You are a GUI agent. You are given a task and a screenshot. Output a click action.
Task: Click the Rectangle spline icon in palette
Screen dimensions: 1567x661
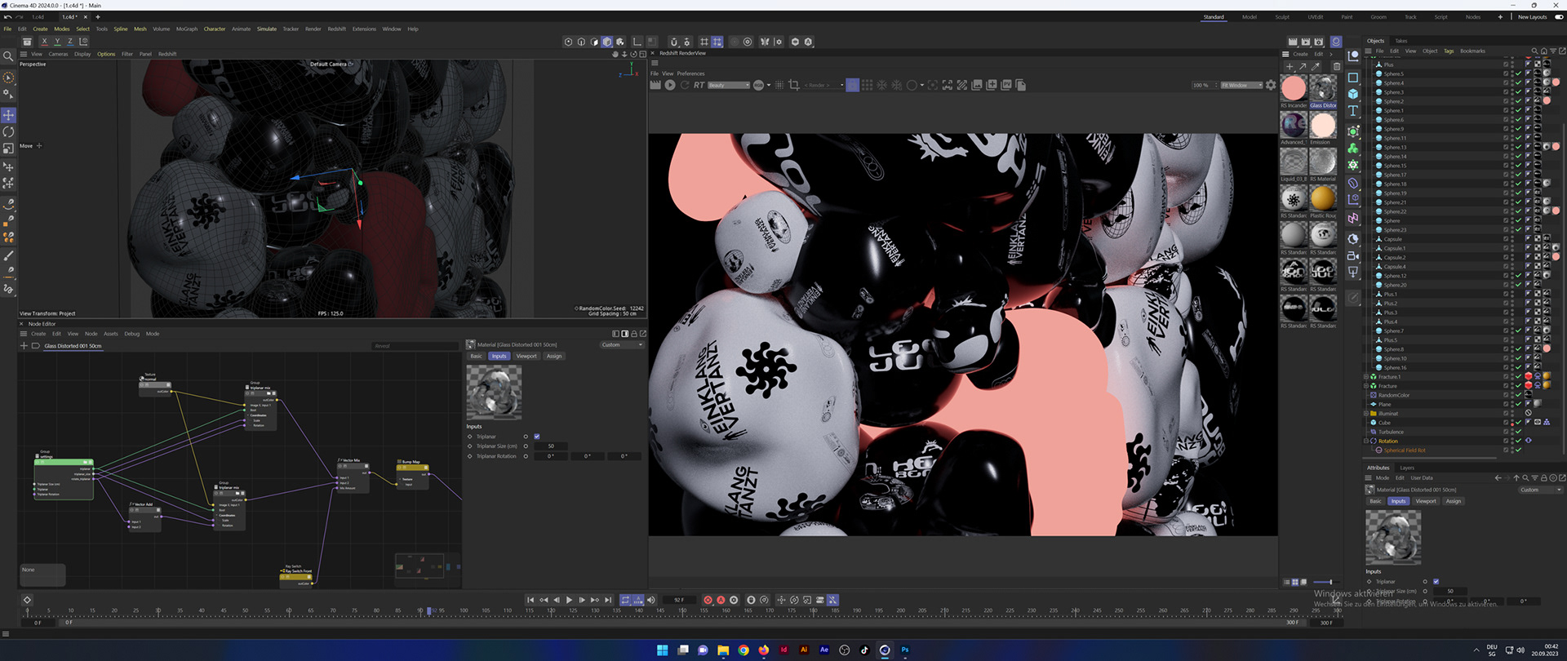point(1353,78)
